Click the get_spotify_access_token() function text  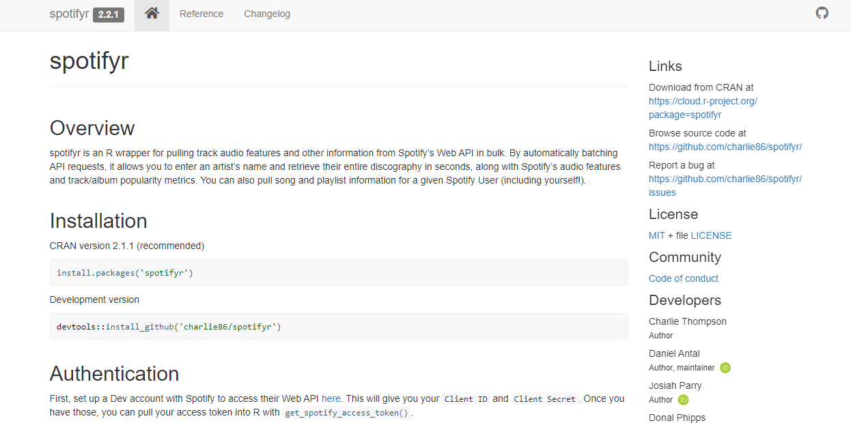tap(347, 413)
